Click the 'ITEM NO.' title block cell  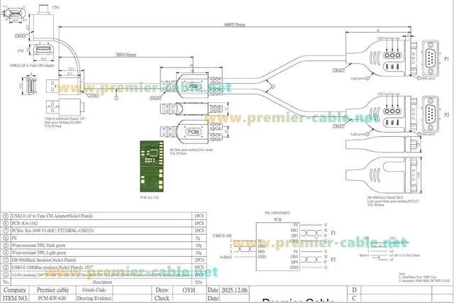coord(15,298)
